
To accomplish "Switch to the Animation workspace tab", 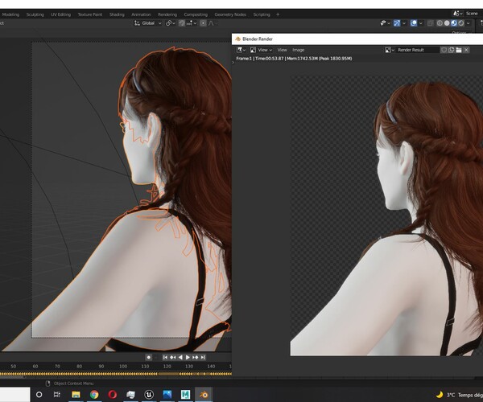I will tap(141, 14).
